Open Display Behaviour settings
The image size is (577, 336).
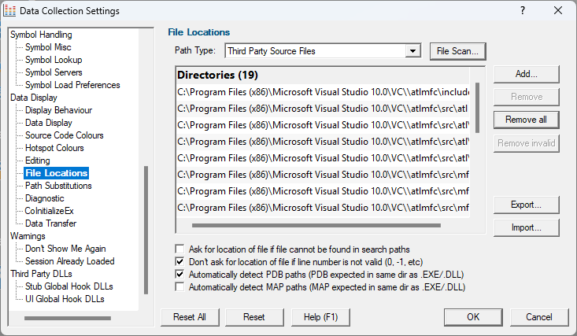tap(58, 110)
